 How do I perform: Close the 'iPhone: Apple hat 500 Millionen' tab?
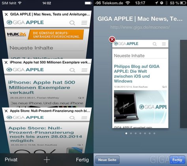(6, 62)
